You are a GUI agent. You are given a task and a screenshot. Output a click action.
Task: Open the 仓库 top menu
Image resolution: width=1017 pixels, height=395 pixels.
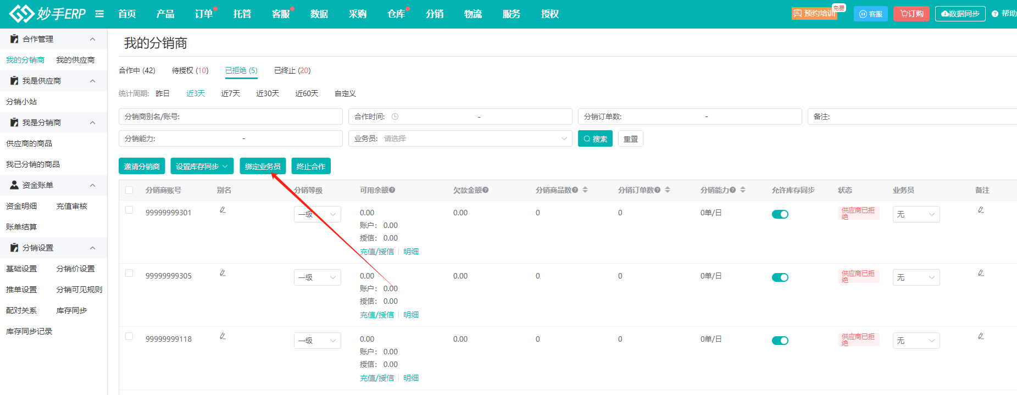tap(396, 14)
